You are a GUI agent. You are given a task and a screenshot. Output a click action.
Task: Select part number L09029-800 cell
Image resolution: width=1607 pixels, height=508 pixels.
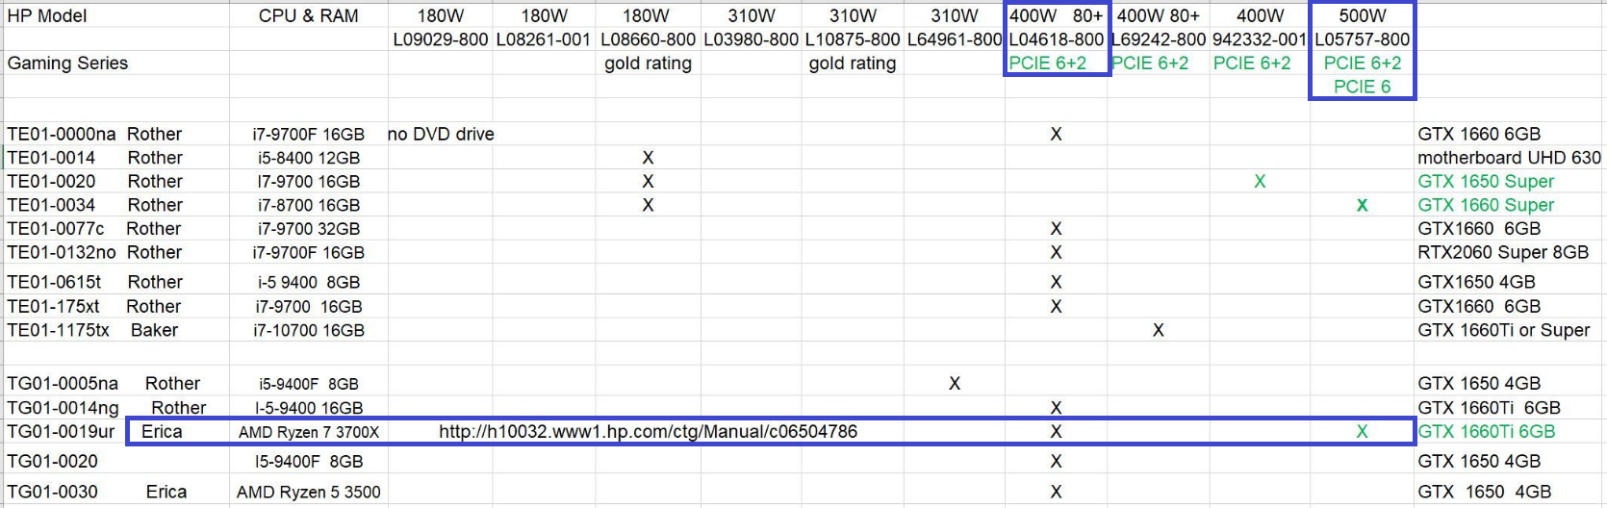(440, 39)
